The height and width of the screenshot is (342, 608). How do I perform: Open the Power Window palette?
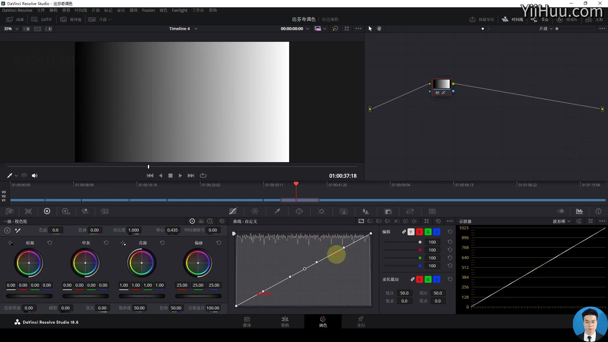299,211
